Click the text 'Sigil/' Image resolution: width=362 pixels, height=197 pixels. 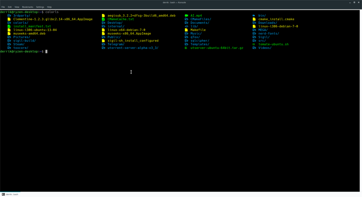(264, 37)
